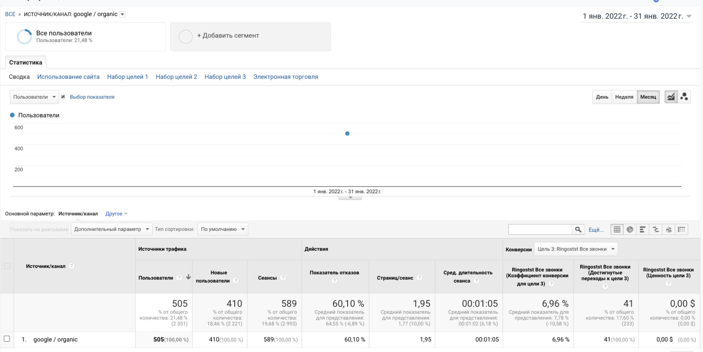703x352 pixels.
Task: Select the motion chart bubbles icon
Action: pos(684,97)
